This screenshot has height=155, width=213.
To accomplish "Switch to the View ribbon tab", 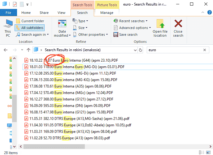I will [x=61, y=13].
